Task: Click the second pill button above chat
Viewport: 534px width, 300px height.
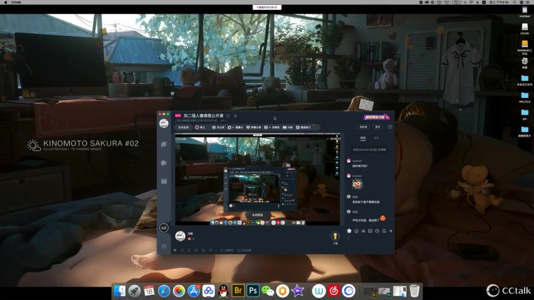Action: coord(378,127)
